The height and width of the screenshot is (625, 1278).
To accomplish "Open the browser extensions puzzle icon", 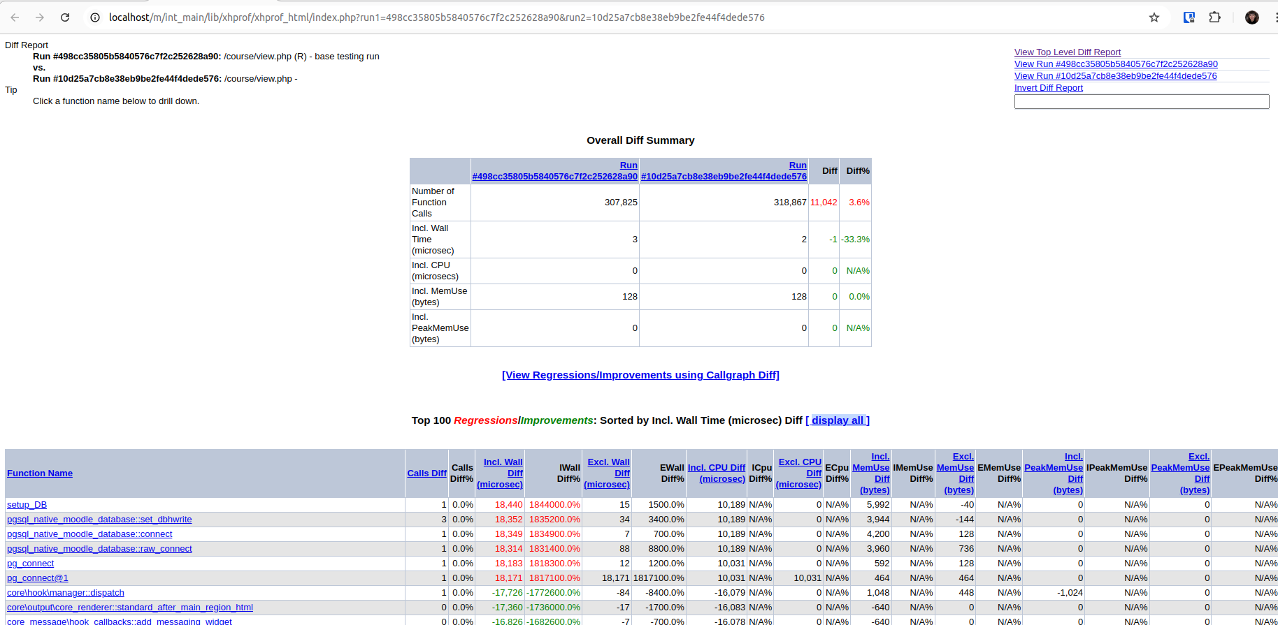I will (x=1215, y=17).
